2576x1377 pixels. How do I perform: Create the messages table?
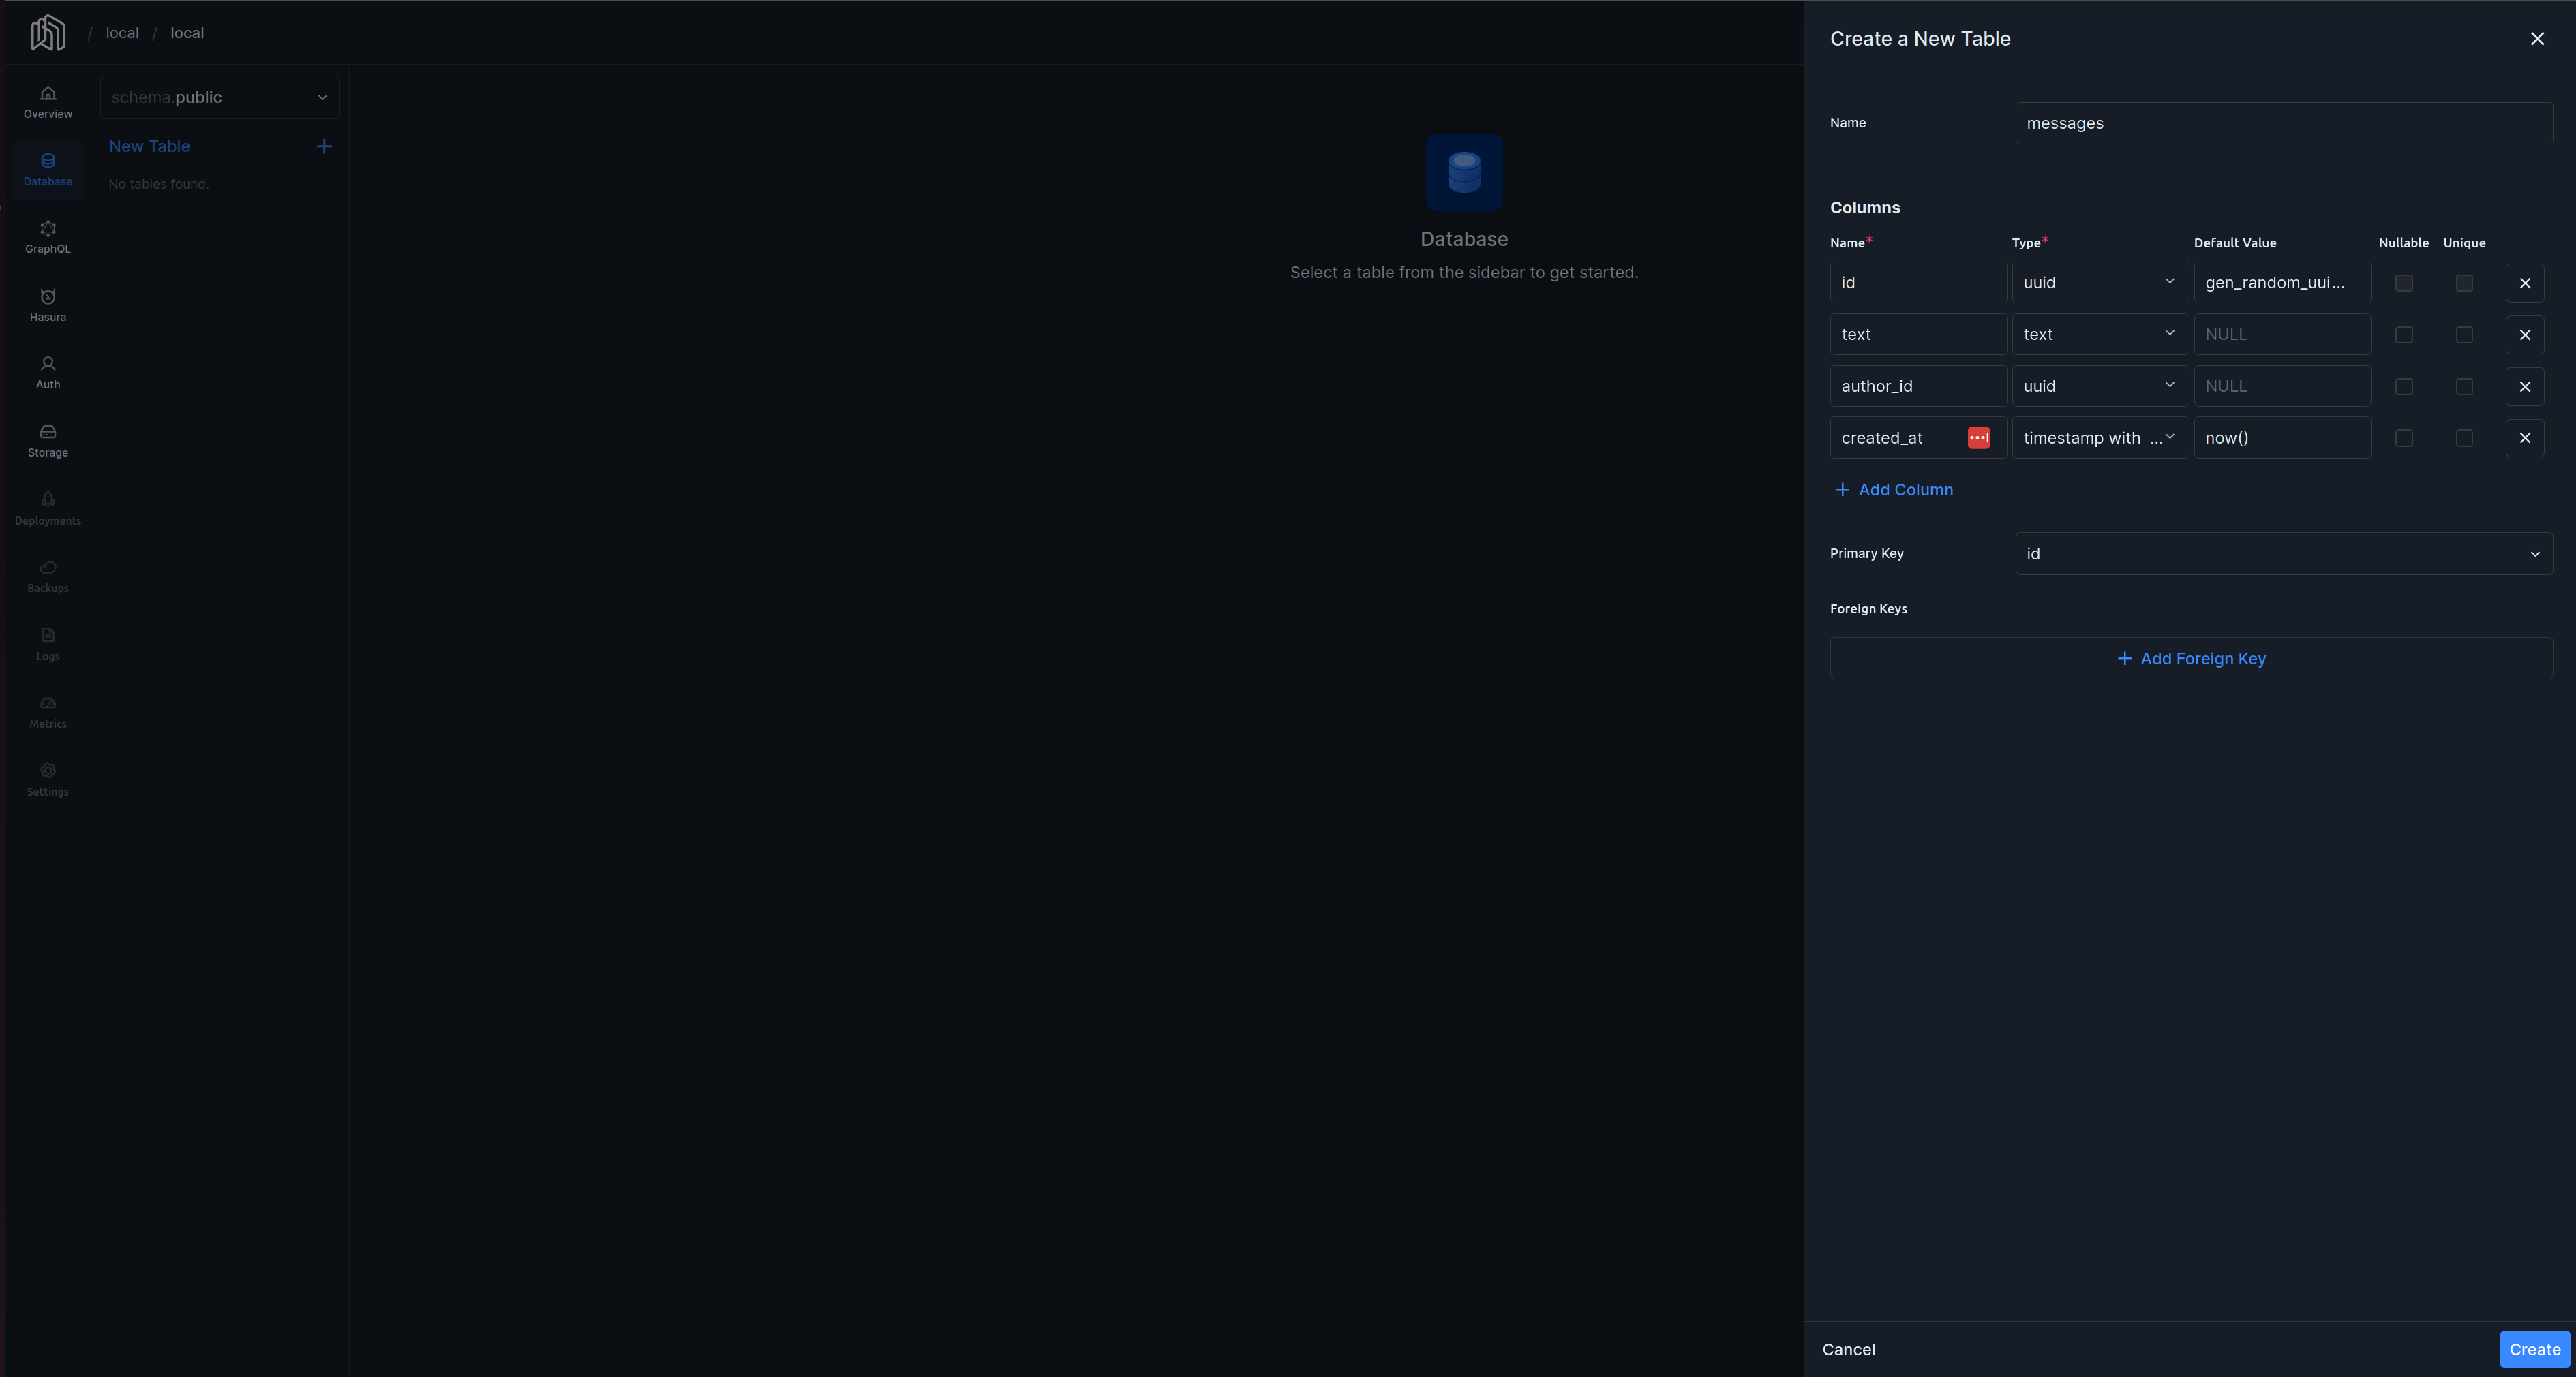pos(2534,1349)
